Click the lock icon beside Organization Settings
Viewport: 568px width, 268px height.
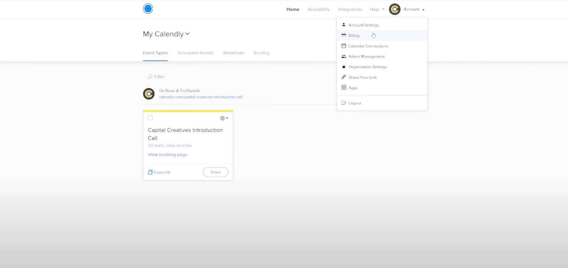click(x=344, y=67)
